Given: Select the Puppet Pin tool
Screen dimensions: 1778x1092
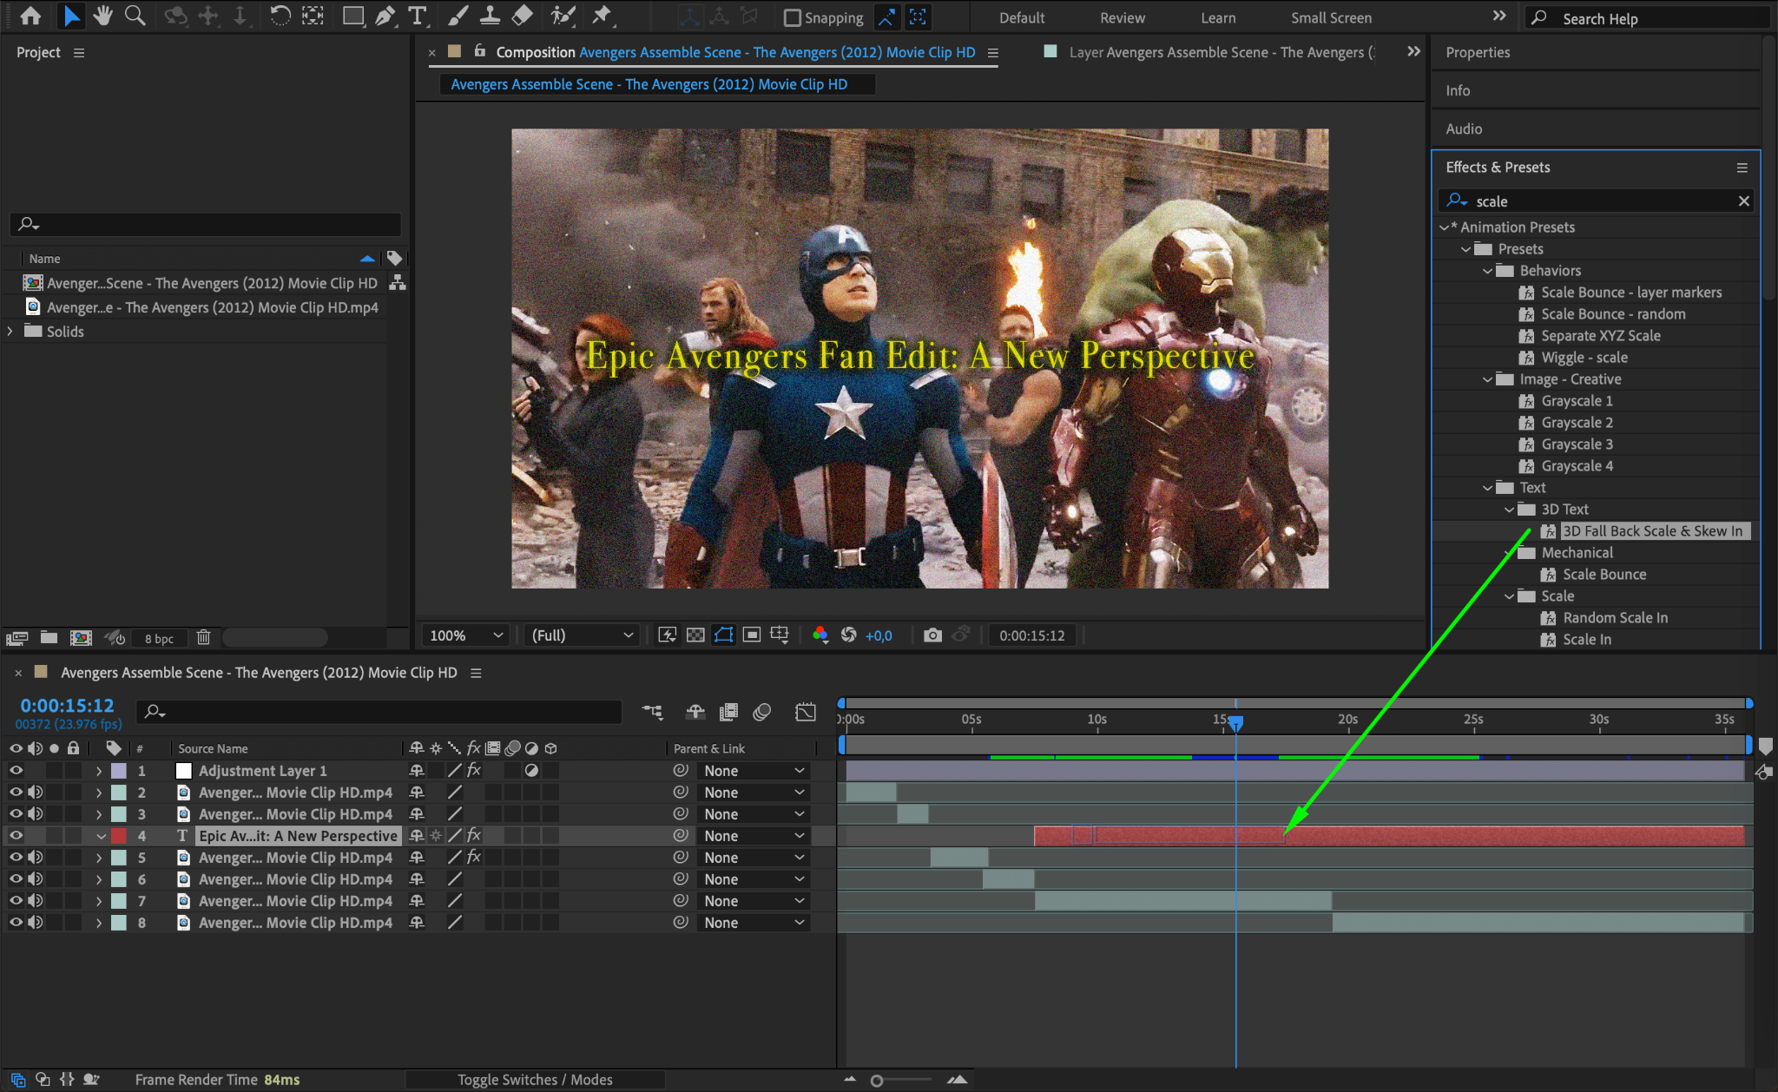Looking at the screenshot, I should [601, 16].
